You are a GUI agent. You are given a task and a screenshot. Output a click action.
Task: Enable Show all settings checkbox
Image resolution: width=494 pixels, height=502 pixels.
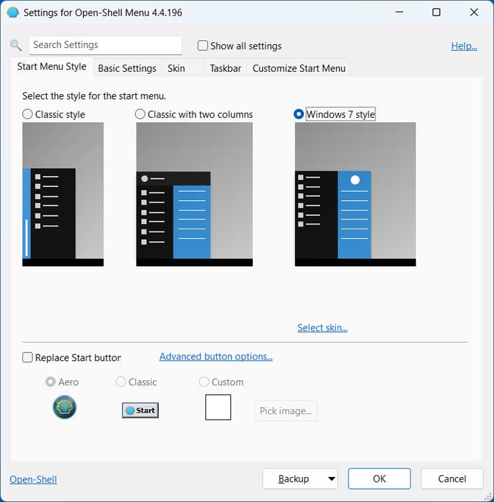click(203, 45)
